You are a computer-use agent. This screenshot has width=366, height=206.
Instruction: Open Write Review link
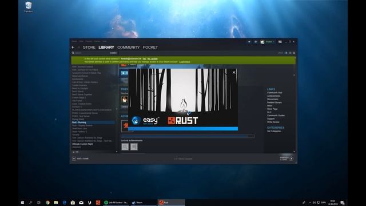pyautogui.click(x=273, y=122)
